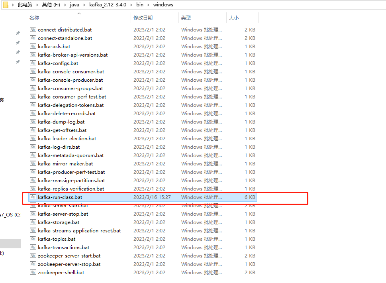The width and height of the screenshot is (386, 283).
Task: Click the connect-distributed.bat file icon
Action: (x=33, y=29)
